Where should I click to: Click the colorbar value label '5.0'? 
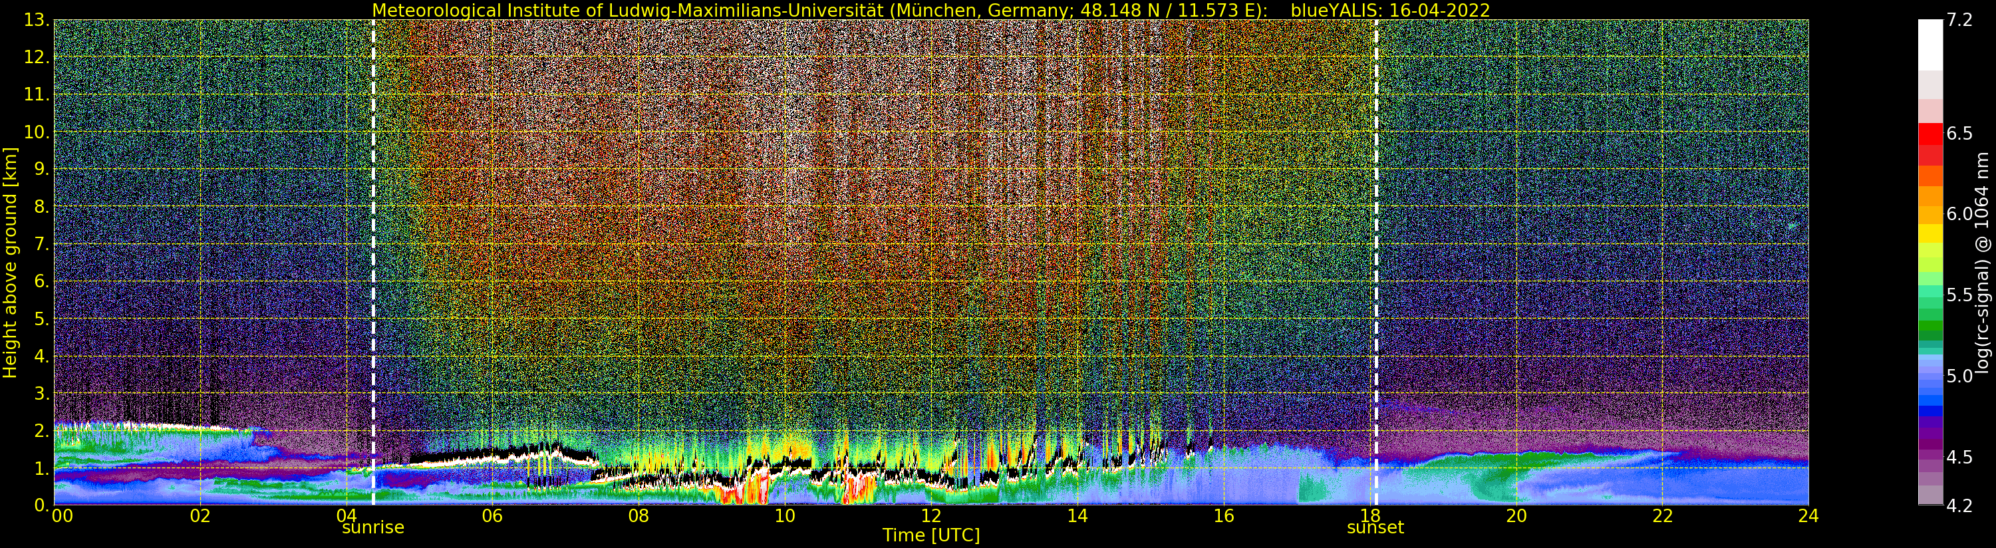(x=1959, y=376)
